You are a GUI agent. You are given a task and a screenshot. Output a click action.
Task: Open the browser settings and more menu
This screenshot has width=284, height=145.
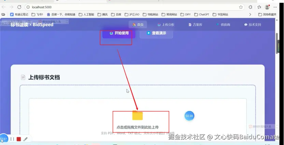275,7
